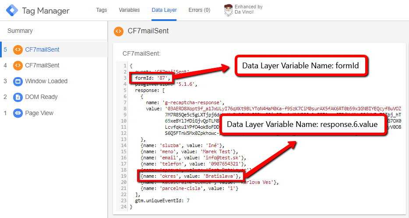The height and width of the screenshot is (218, 409).
Task: Click the 'email' row with info@test.sk
Action: pos(193,158)
